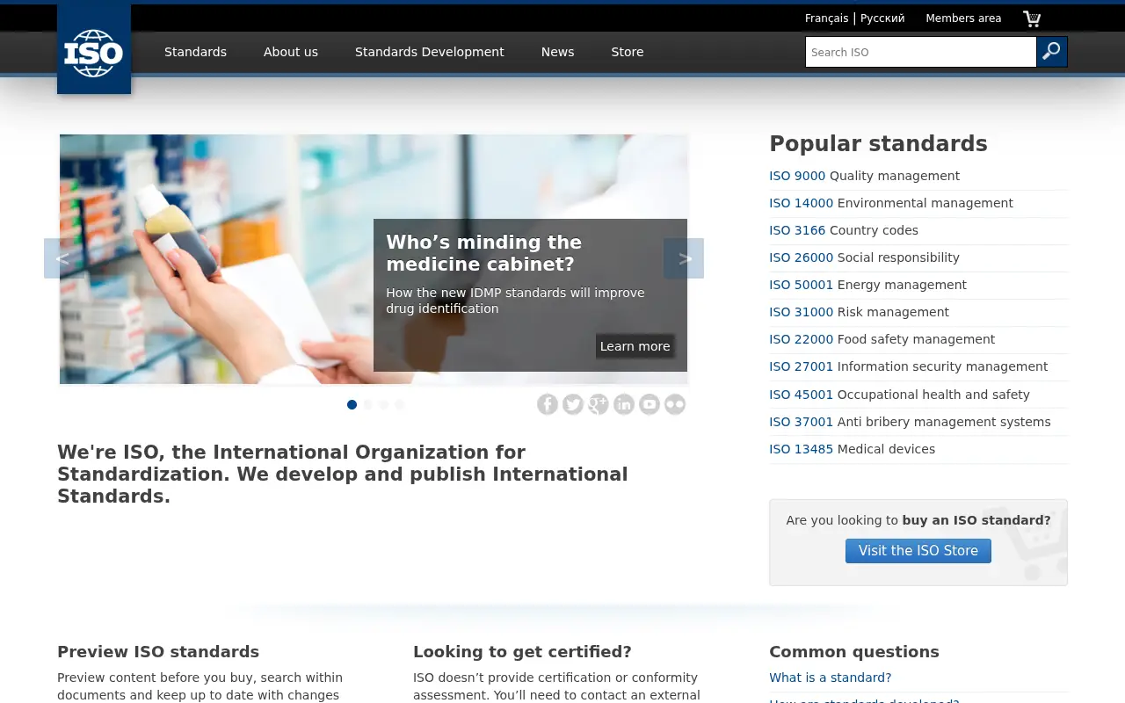Open the What is a standard? link

coord(830,678)
